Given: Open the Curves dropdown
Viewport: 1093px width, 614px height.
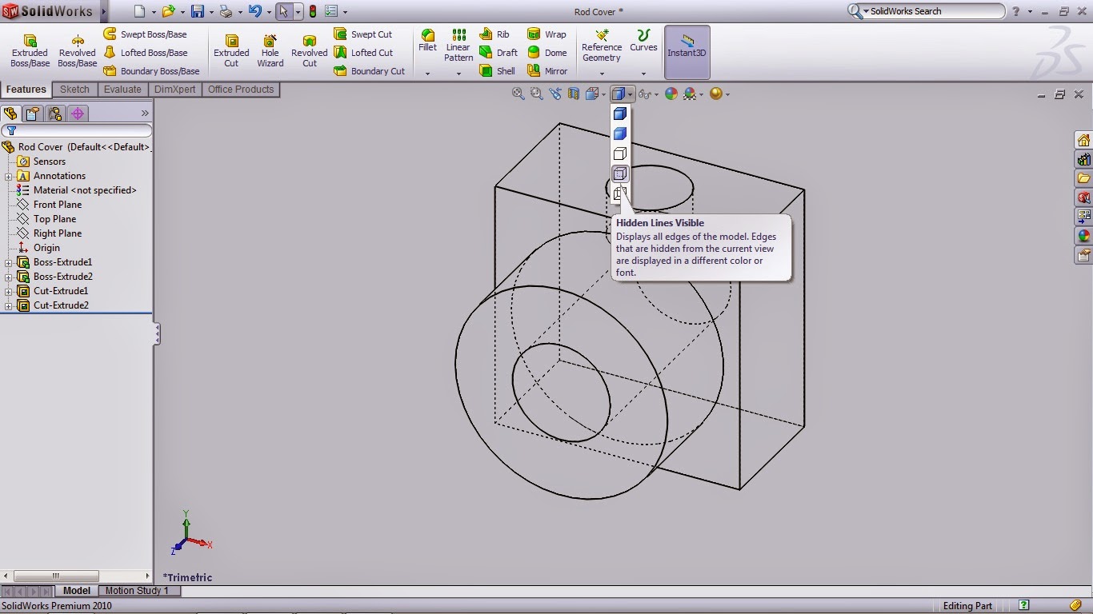Looking at the screenshot, I should 643,74.
